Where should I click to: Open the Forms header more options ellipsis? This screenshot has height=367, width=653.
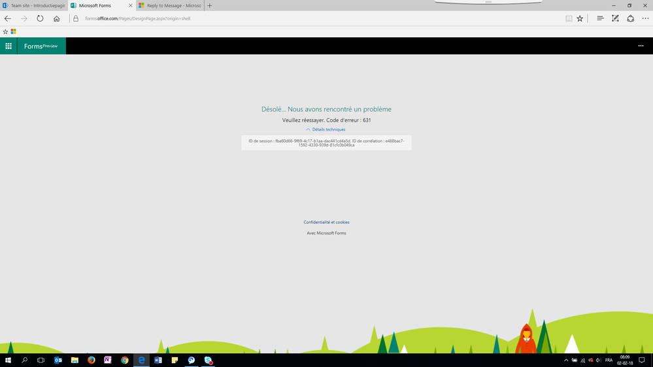641,46
